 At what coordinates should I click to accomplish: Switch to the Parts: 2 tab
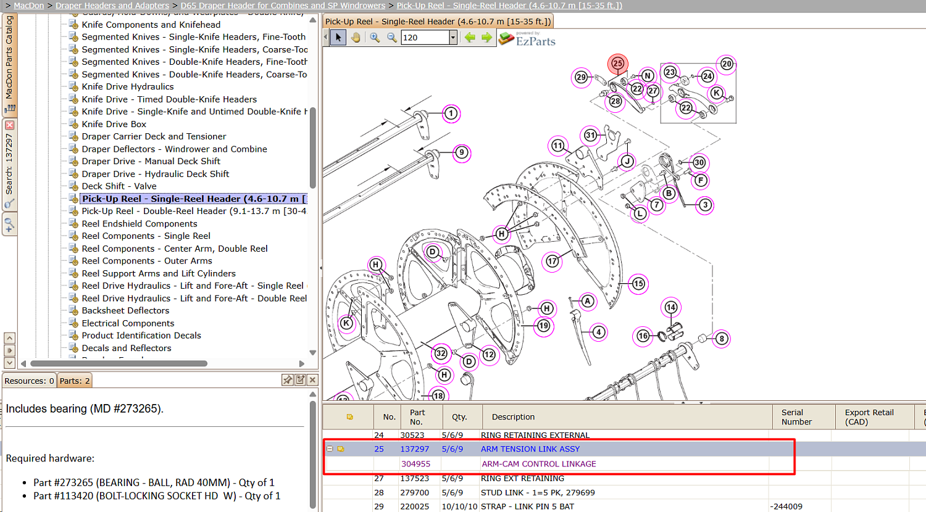point(75,381)
